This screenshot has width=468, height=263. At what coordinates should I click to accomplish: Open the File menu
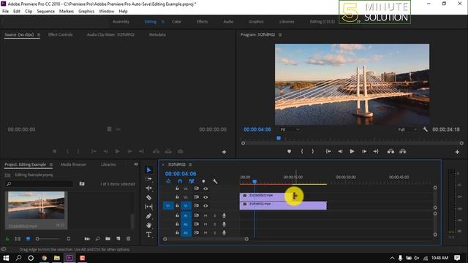coord(5,12)
